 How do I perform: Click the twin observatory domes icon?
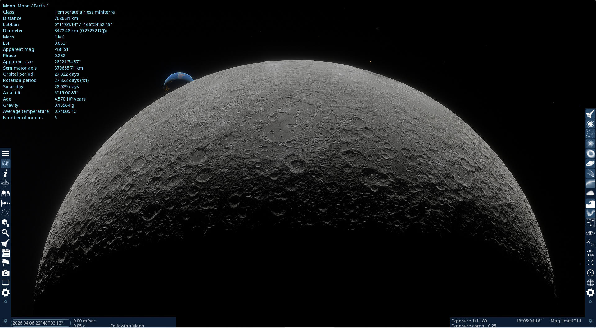pyautogui.click(x=6, y=193)
